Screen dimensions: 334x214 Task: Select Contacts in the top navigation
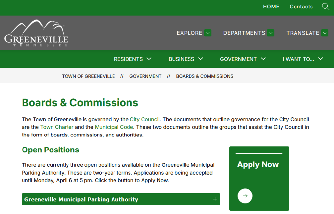click(x=301, y=7)
